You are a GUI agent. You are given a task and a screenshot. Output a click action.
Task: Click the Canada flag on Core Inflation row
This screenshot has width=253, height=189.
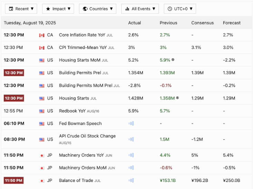42,35
